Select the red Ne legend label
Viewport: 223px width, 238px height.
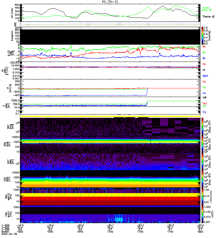tap(204, 64)
